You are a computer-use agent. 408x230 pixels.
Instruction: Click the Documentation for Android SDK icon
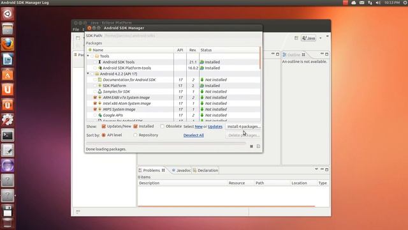(99, 79)
